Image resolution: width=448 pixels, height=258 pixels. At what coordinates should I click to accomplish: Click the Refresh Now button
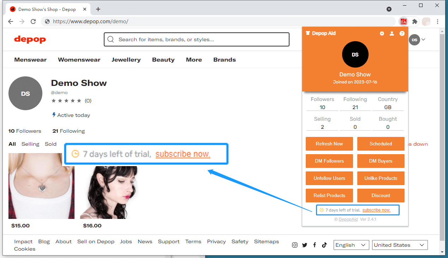point(329,144)
